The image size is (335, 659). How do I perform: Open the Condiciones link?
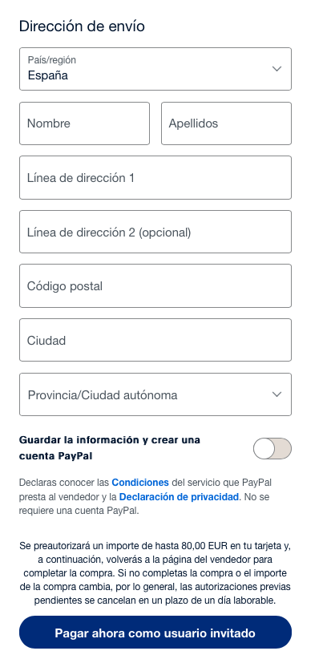(140, 482)
